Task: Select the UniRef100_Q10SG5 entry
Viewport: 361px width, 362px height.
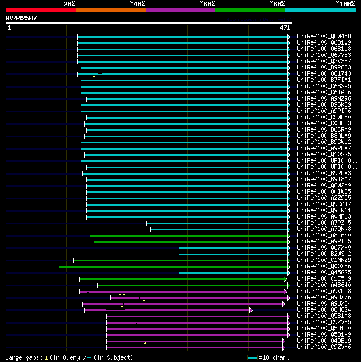Action: pos(324,154)
